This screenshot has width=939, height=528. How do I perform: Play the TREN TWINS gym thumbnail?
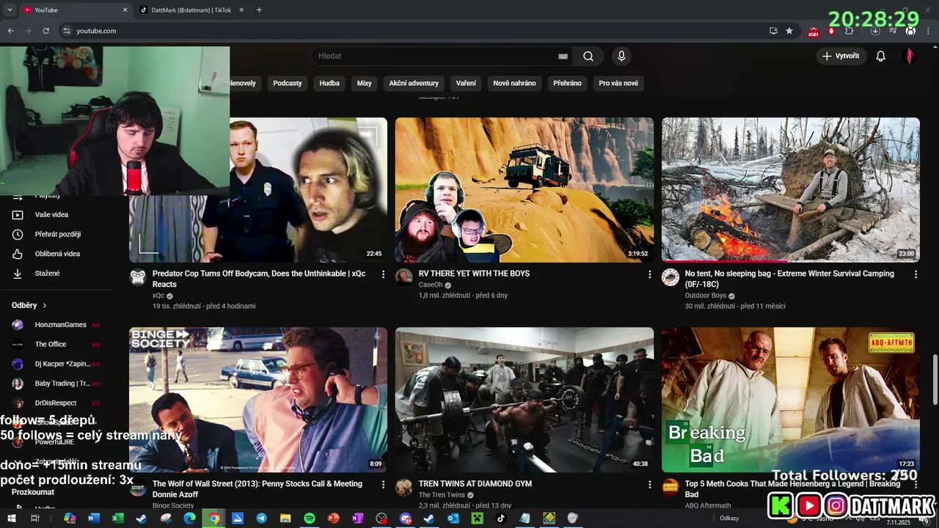(x=525, y=400)
